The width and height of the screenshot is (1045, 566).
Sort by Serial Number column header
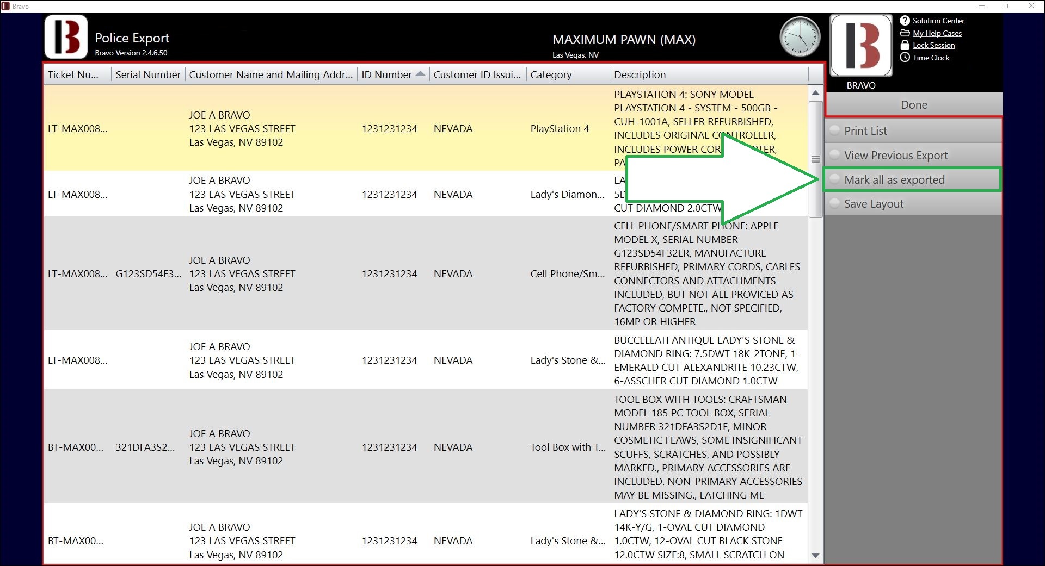pyautogui.click(x=148, y=74)
